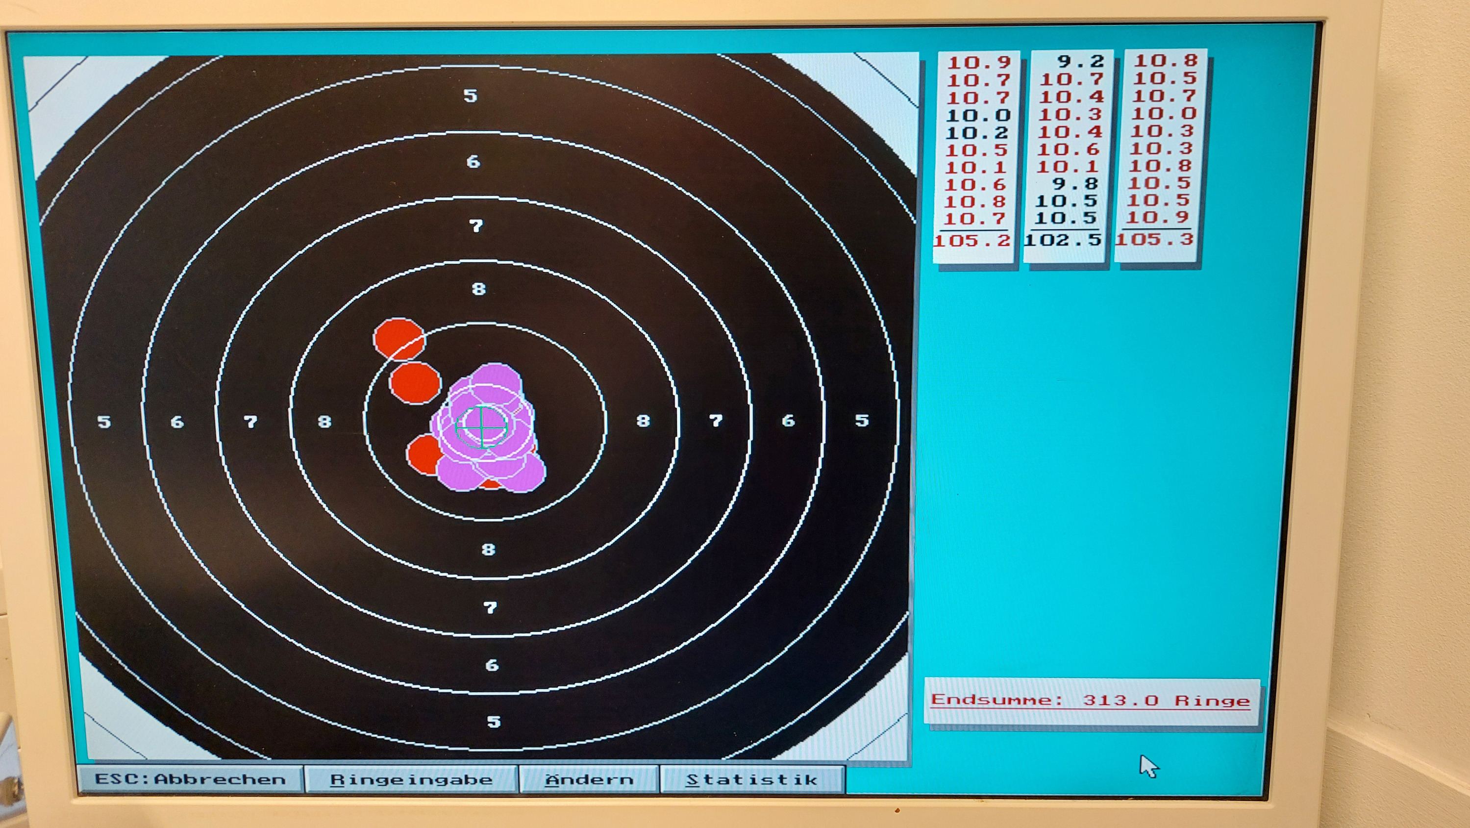1470x828 pixels.
Task: Click the 10.2 shot value in the first series
Action: pyautogui.click(x=977, y=133)
